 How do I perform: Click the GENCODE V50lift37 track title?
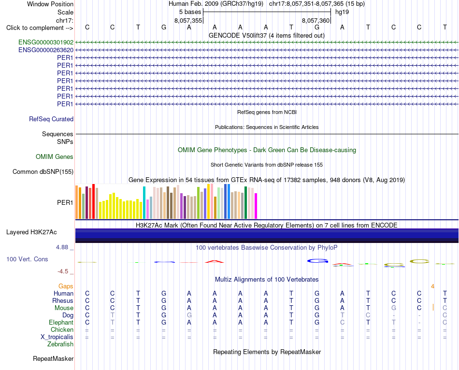coord(267,35)
